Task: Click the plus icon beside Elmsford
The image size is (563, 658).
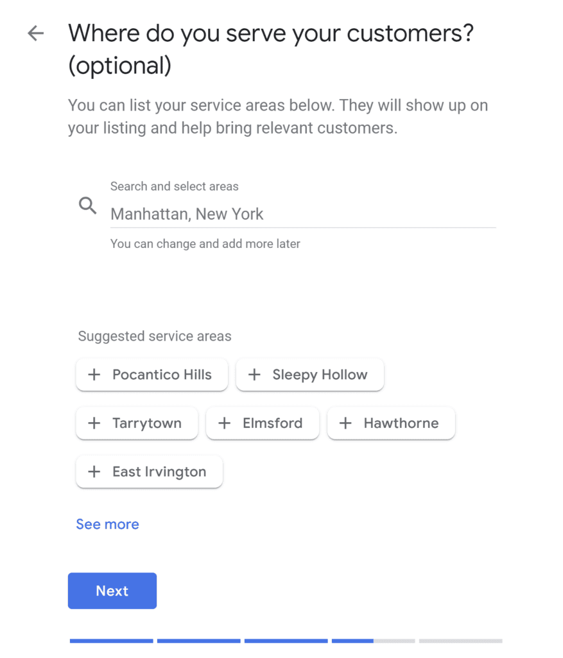Action: pos(225,423)
